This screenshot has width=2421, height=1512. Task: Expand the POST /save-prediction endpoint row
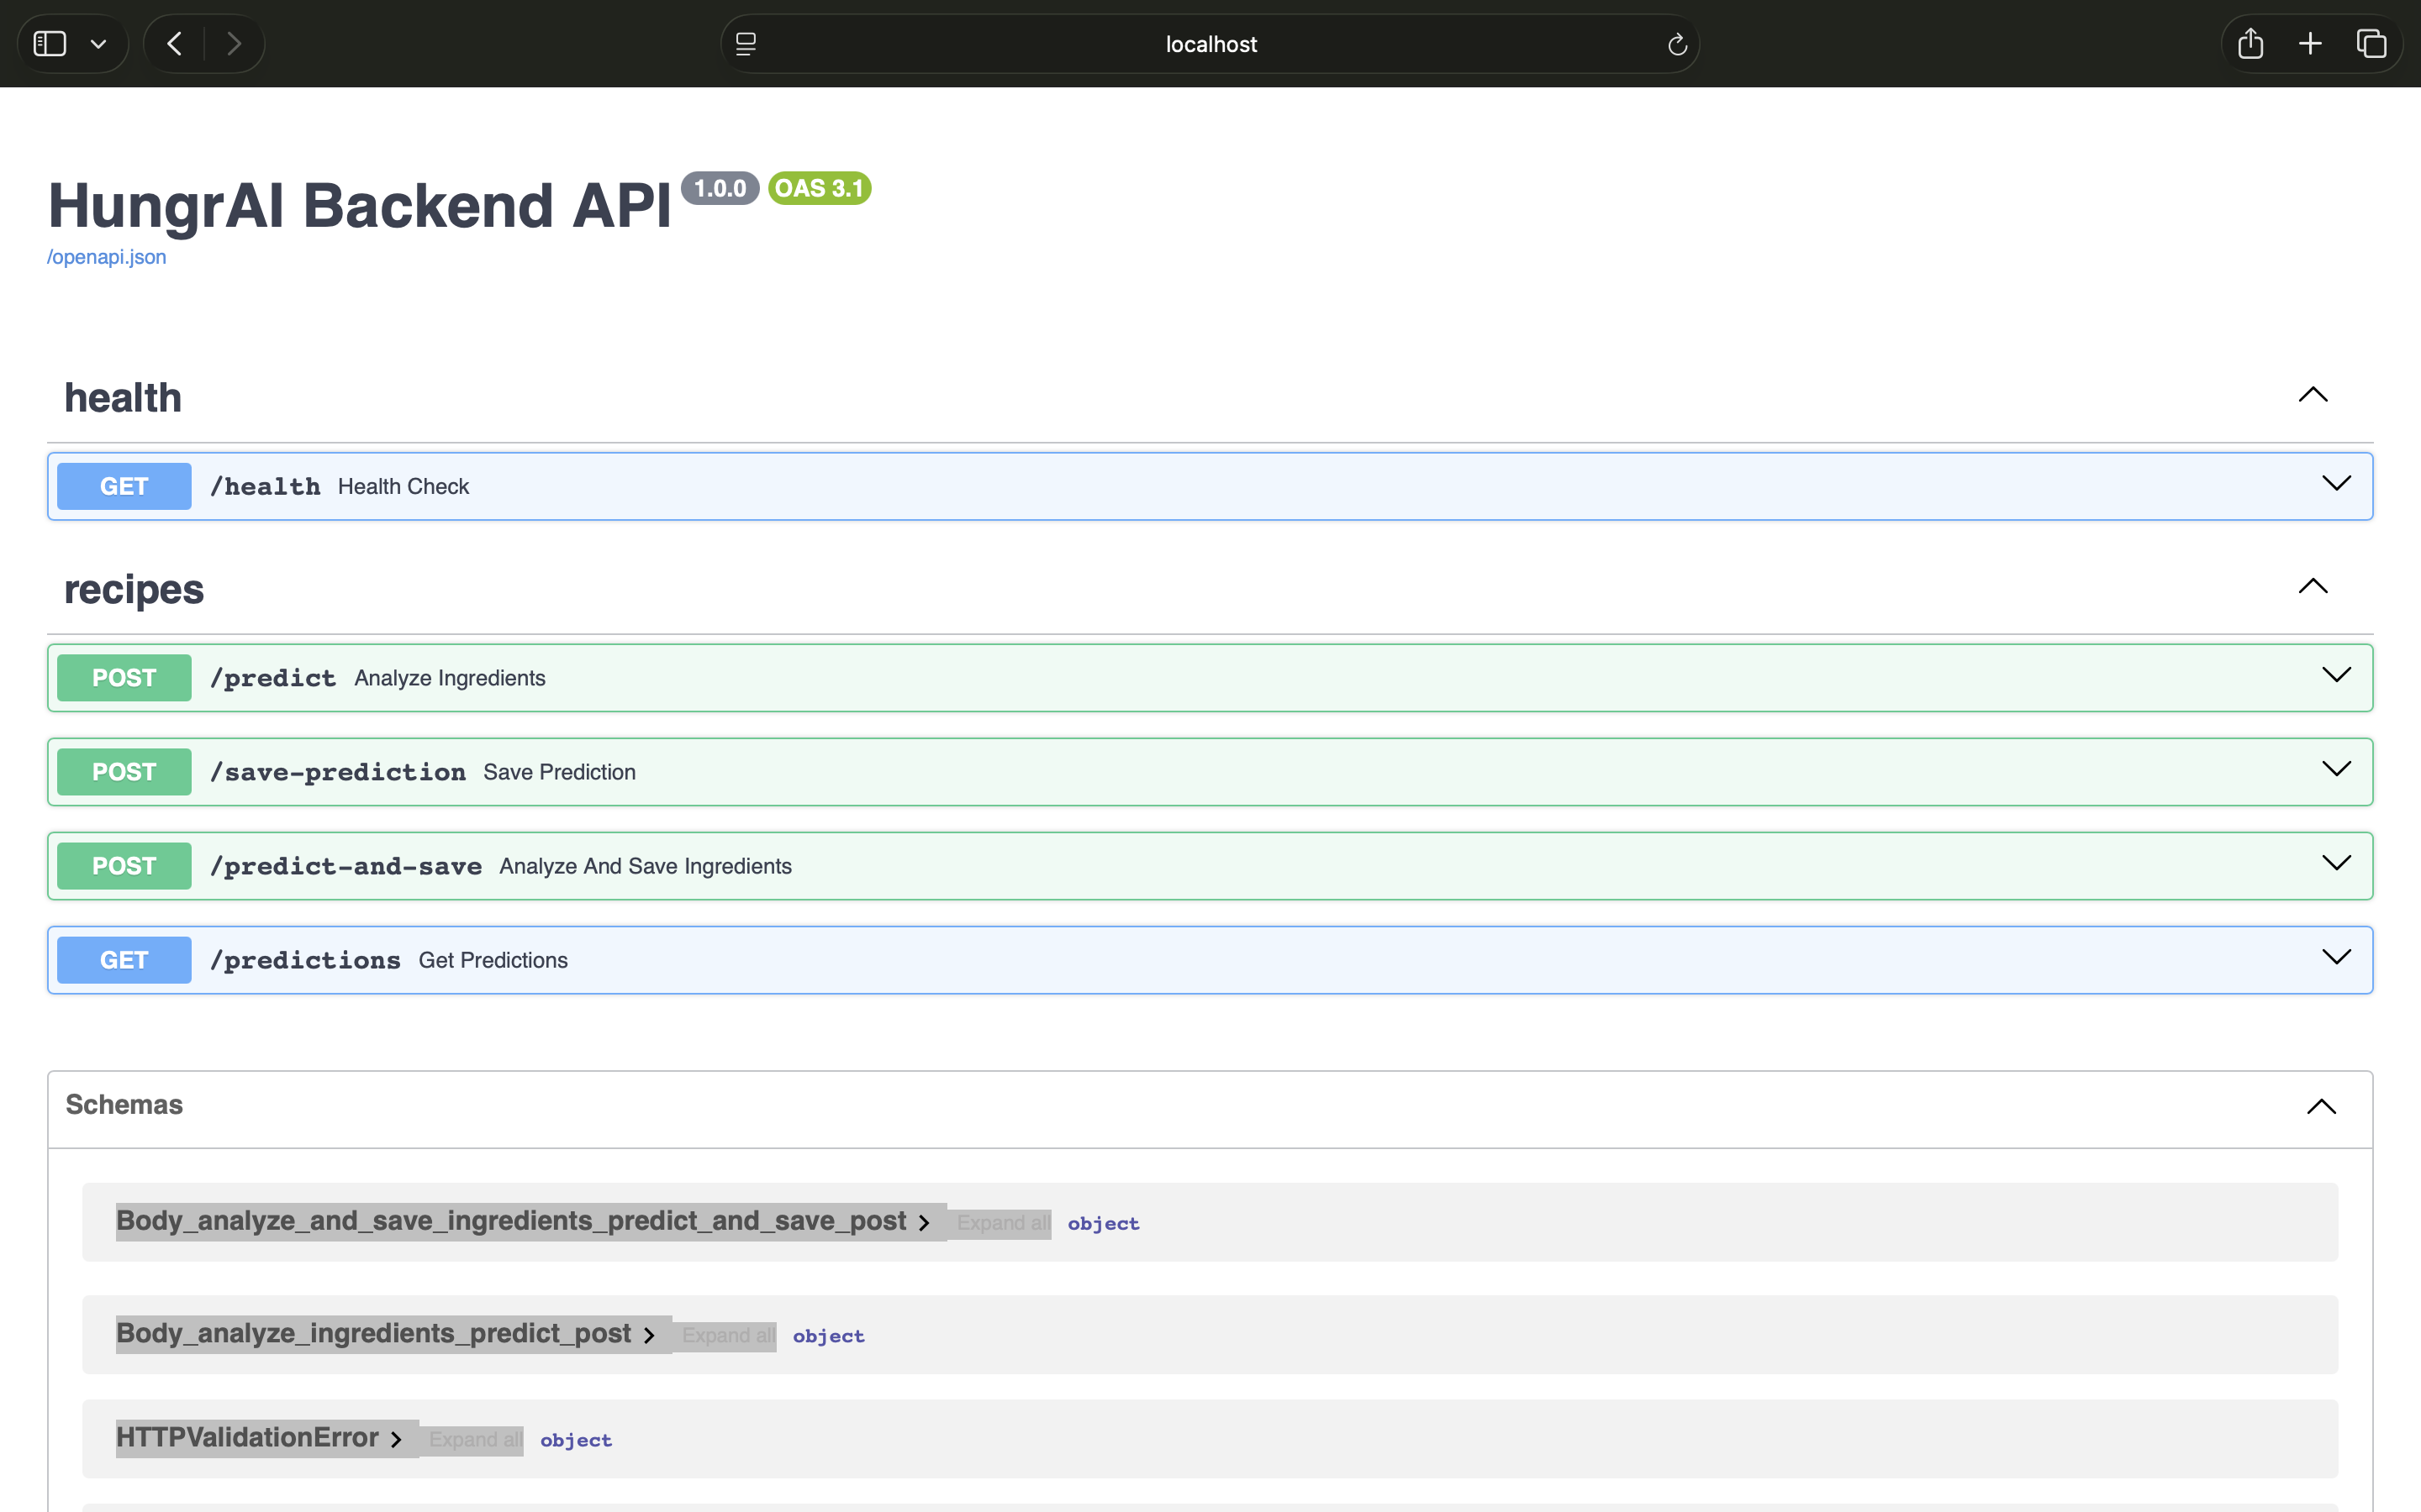click(x=2335, y=771)
